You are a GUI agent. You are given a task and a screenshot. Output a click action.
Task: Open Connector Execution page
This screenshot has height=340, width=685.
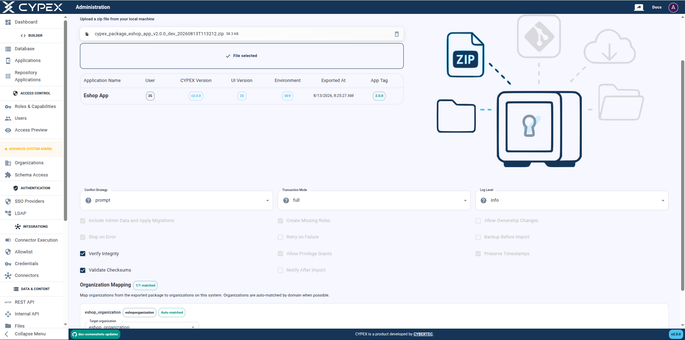coord(32,240)
